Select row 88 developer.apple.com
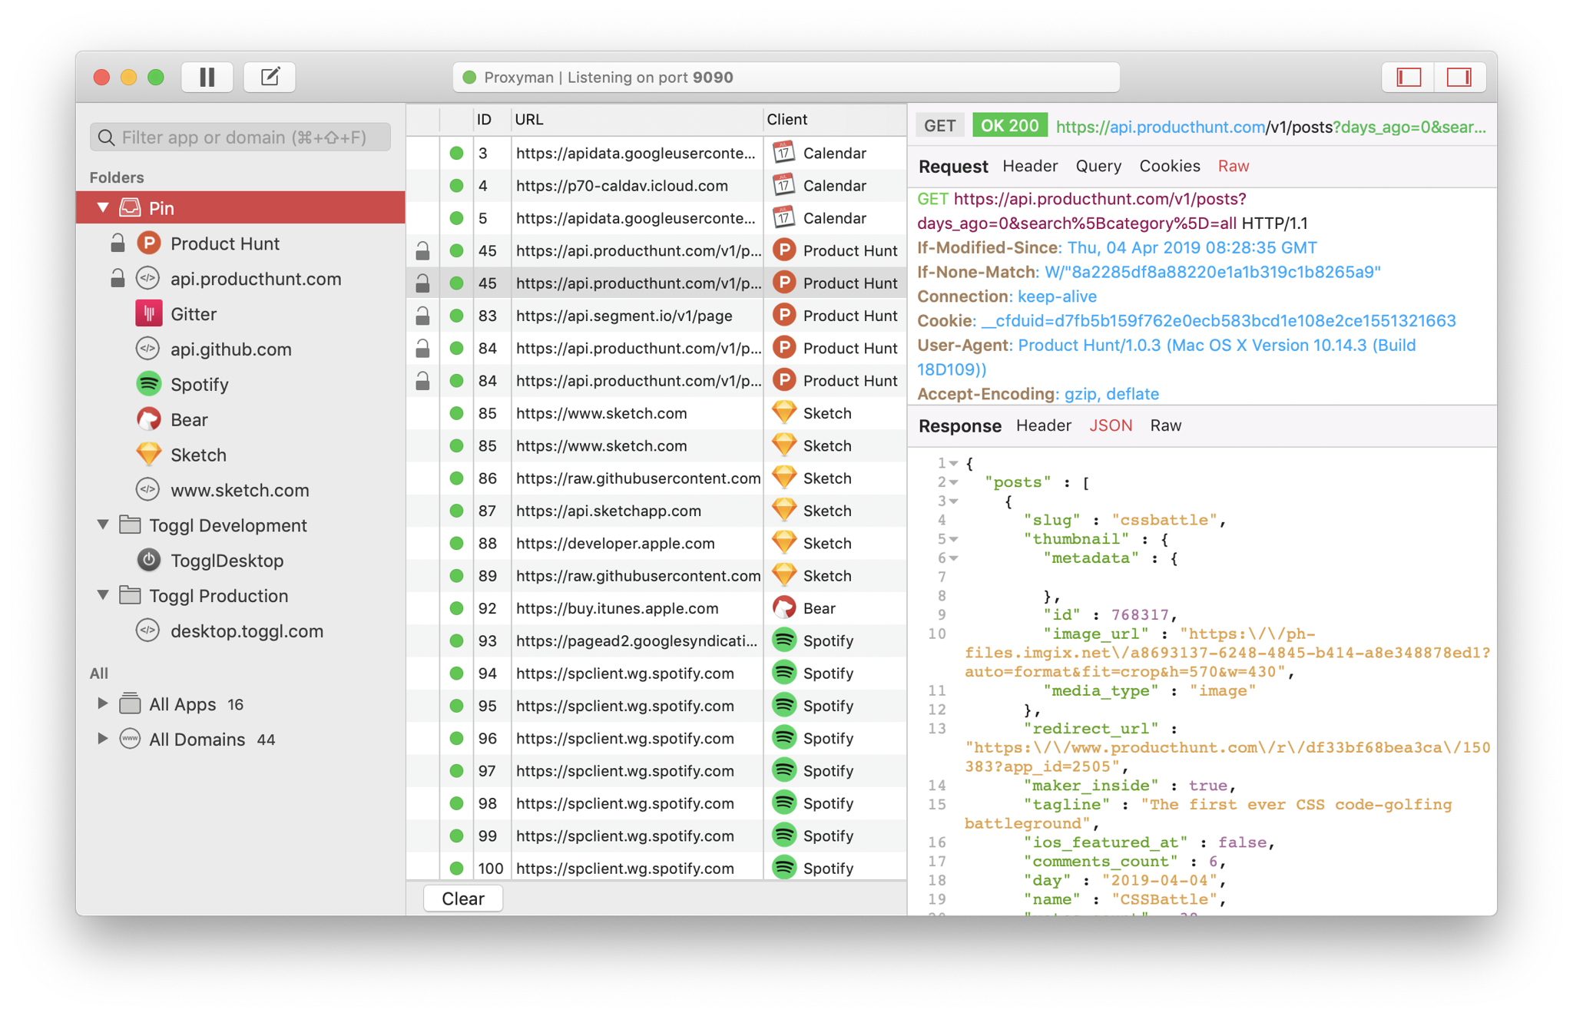 click(x=657, y=543)
